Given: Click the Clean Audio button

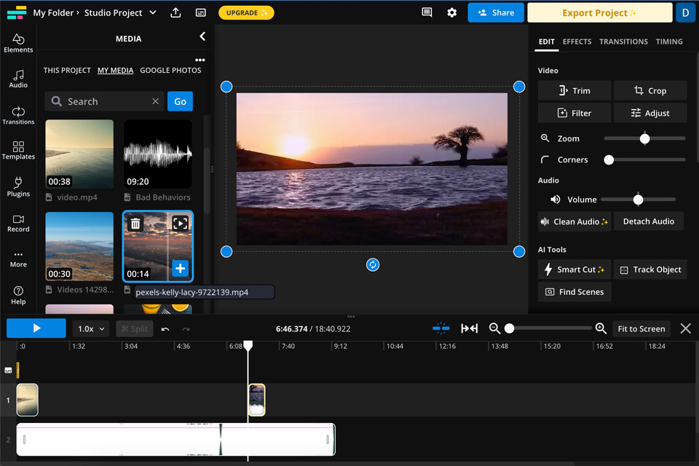Looking at the screenshot, I should tap(574, 221).
